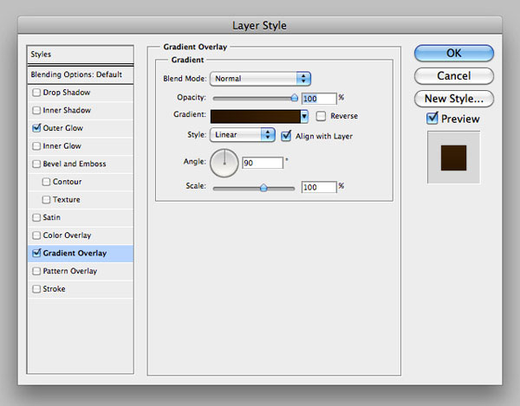Viewport: 520px width, 406px height.
Task: Open the Blend Mode dropdown
Action: coord(260,79)
